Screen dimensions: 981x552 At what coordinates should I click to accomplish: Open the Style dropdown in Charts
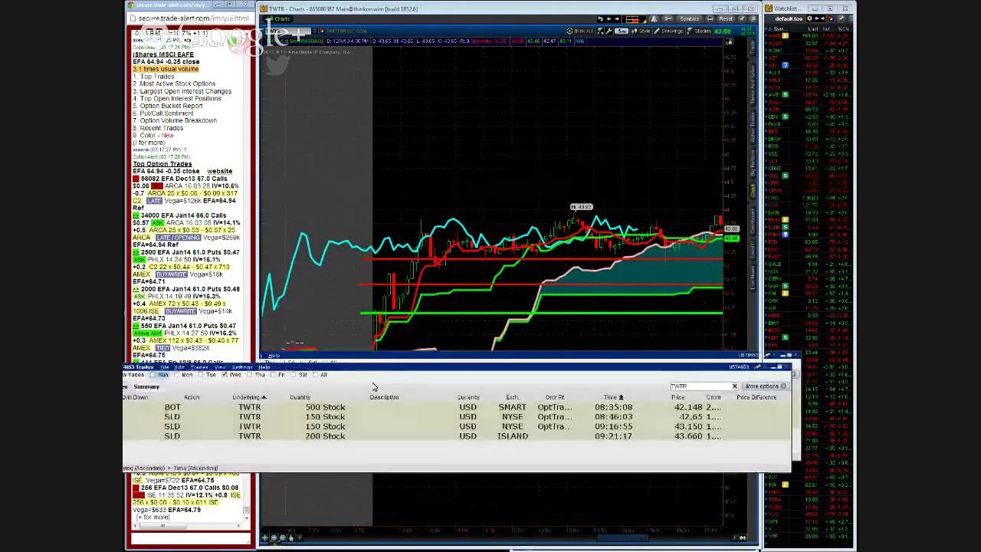tap(641, 31)
